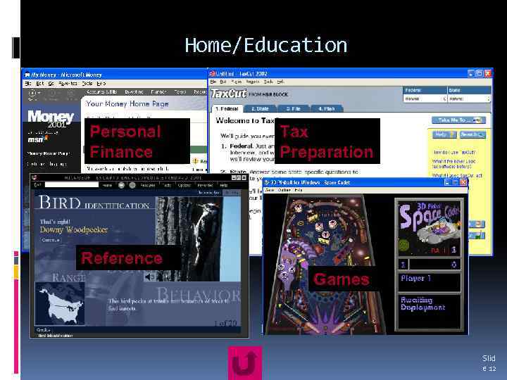Click the 'Awaiting Deployment' message panel
The height and width of the screenshot is (380, 507).
pyautogui.click(x=429, y=311)
